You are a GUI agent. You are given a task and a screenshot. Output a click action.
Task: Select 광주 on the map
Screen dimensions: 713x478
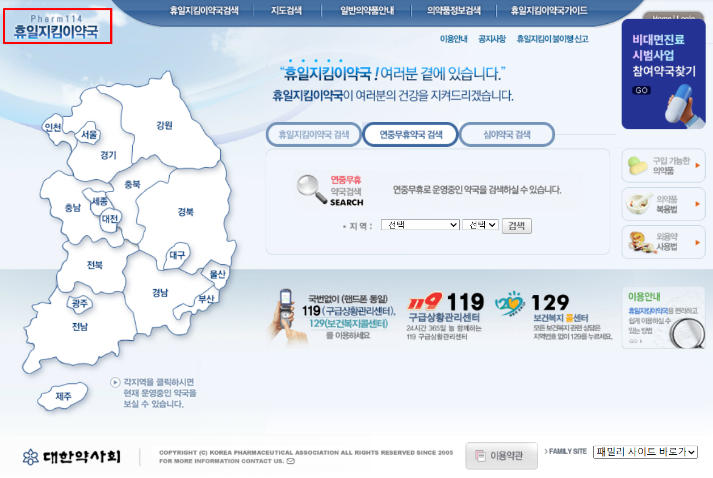pyautogui.click(x=80, y=304)
